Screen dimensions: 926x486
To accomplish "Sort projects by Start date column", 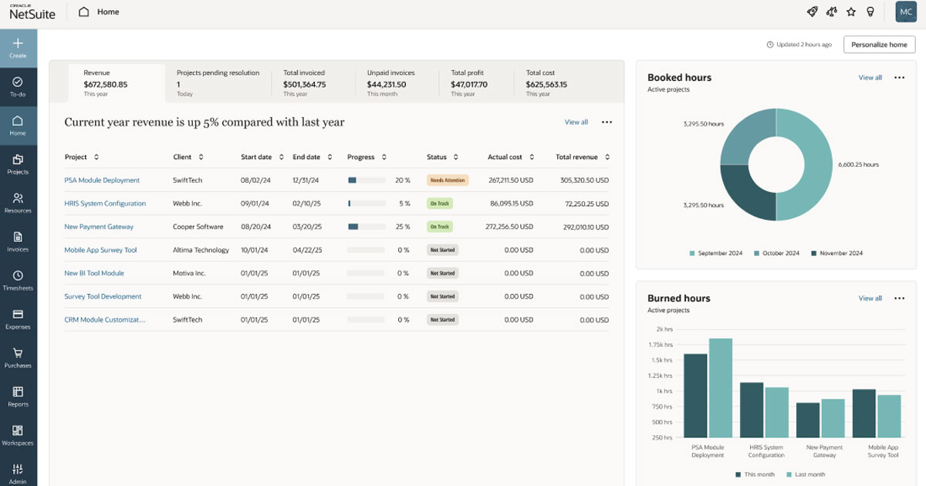I will [x=279, y=157].
